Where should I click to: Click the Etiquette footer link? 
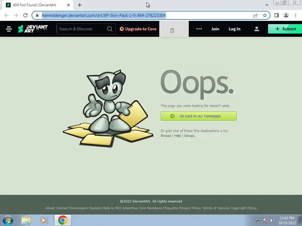pyautogui.click(x=170, y=208)
